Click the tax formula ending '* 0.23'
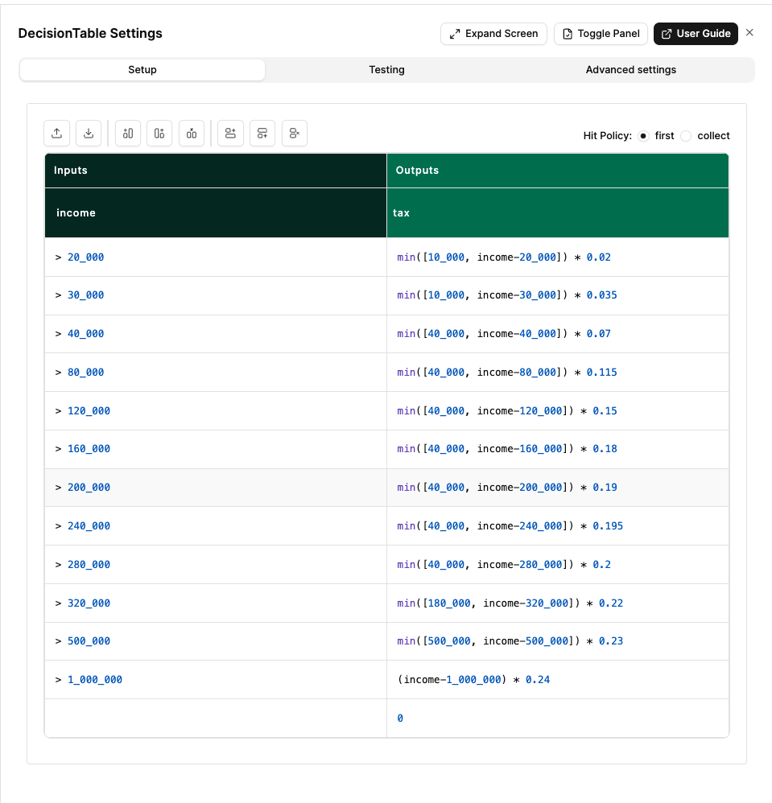This screenshot has height=803, width=772. [558, 641]
